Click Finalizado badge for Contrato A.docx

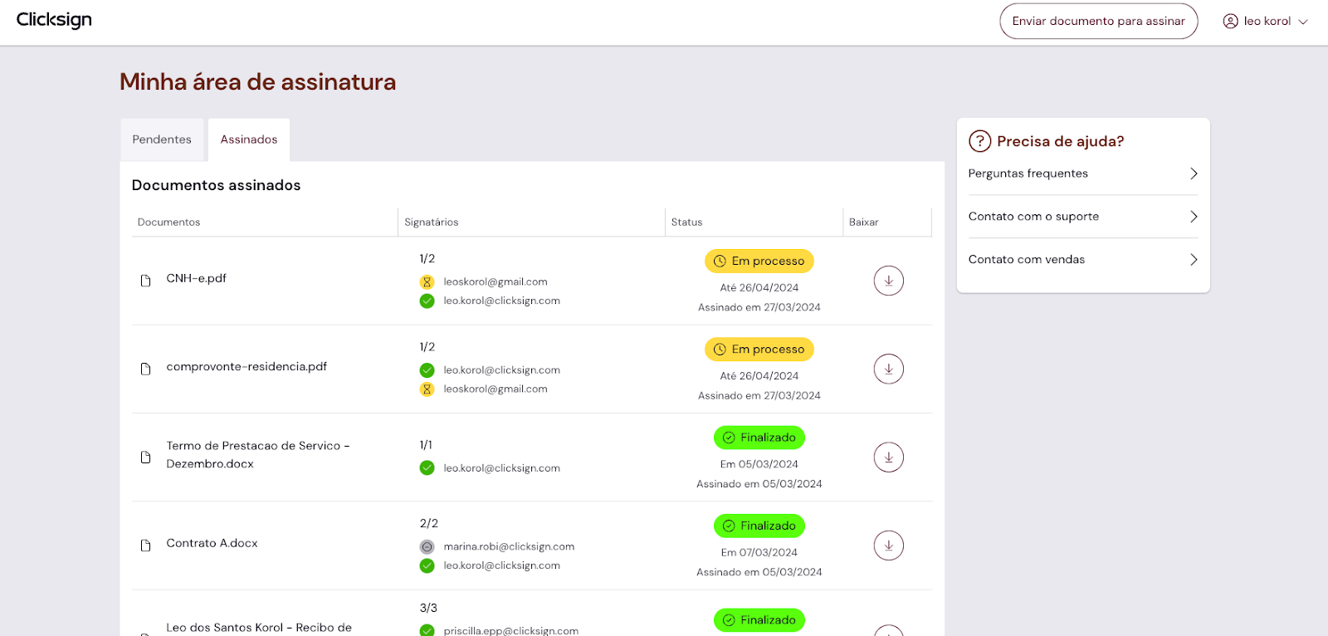tap(759, 526)
